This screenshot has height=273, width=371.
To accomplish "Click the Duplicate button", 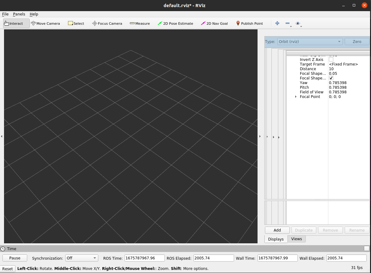I will click(x=304, y=230).
